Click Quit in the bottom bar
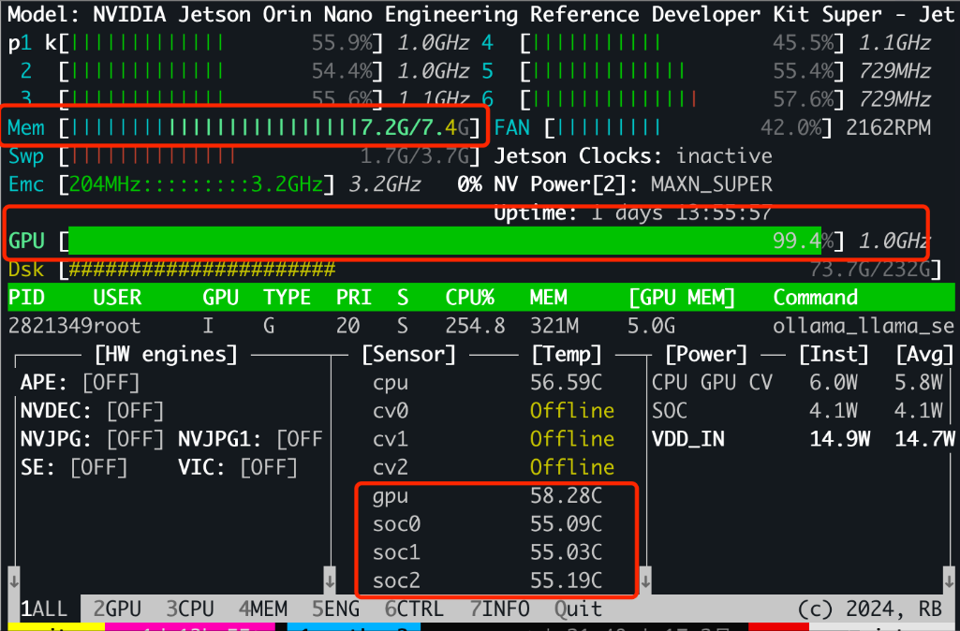960x631 pixels. point(578,609)
